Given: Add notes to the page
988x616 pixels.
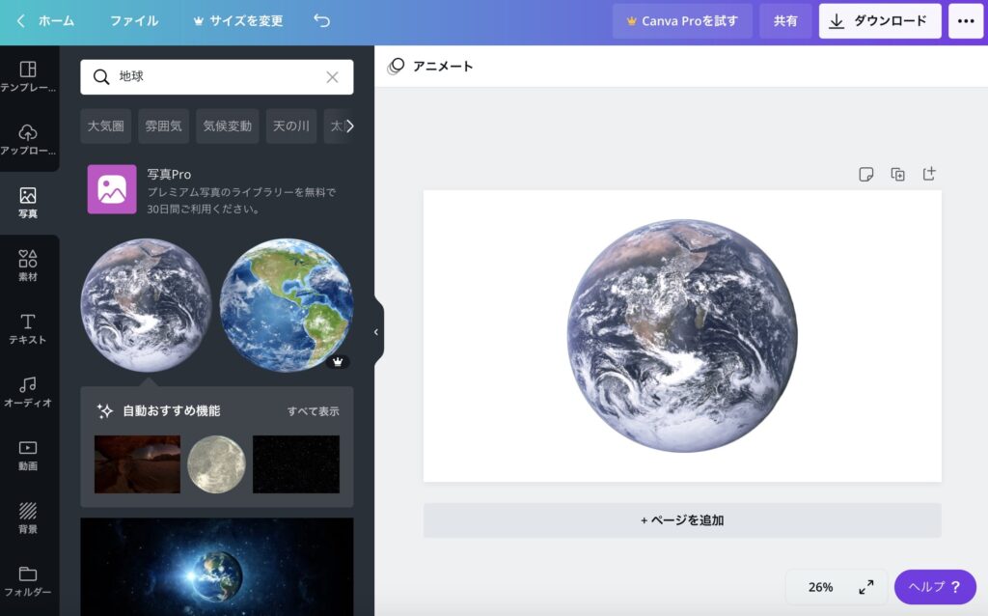Looking at the screenshot, I should [x=866, y=174].
